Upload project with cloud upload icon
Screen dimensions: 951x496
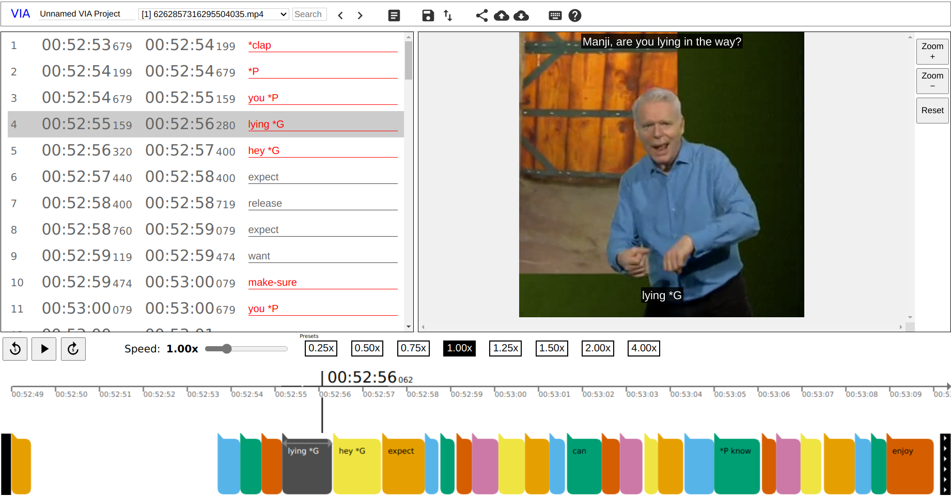[501, 16]
